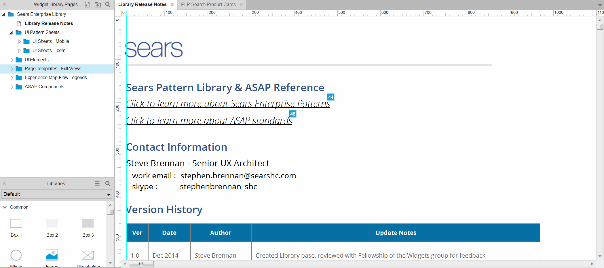Click the Contact Information heading

[x=177, y=147]
